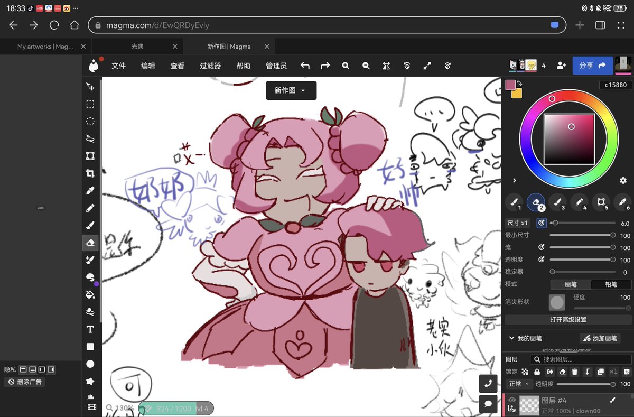The image size is (634, 417).
Task: Clear layer with eraser icon in layers panel
Action: point(562,372)
